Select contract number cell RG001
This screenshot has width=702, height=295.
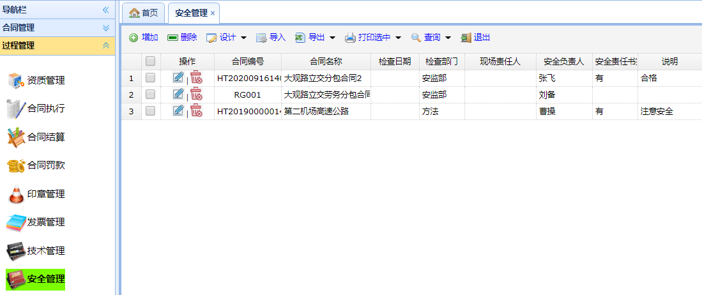click(248, 95)
